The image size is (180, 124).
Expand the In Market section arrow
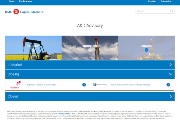point(171,65)
